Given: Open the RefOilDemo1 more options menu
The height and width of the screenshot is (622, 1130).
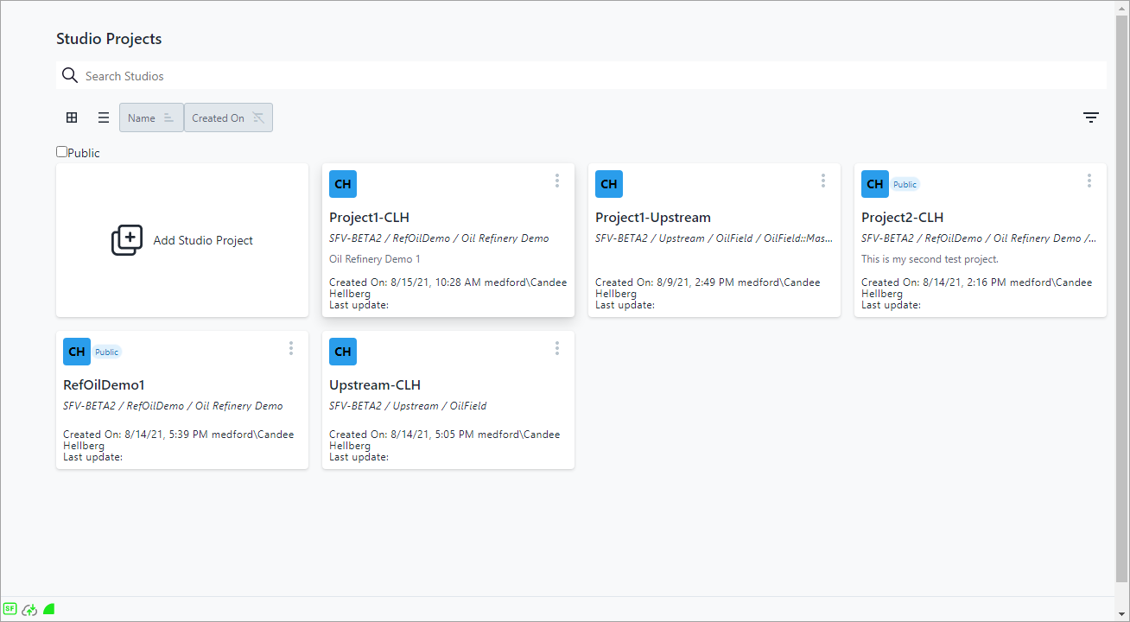Looking at the screenshot, I should (291, 348).
